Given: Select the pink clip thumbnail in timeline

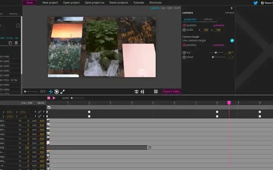Looking at the screenshot, I should click(x=48, y=143).
